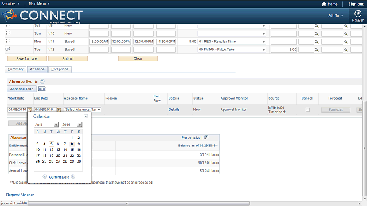Open comment bubble for Tue 4/12 row
The width and height of the screenshot is (367, 206).
click(8, 49)
